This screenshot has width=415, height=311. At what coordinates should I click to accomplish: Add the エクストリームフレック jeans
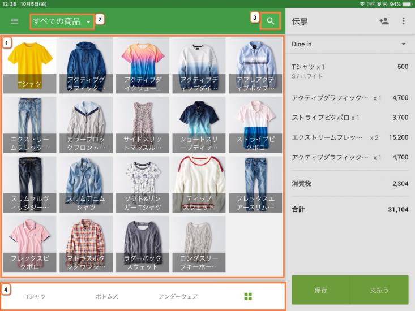29,125
